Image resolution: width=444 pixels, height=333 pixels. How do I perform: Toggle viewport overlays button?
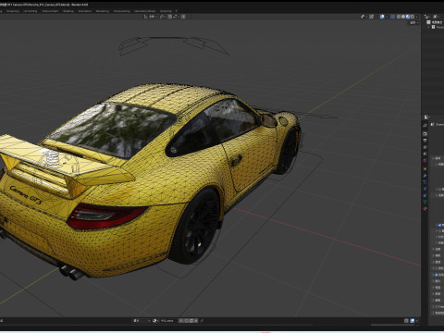(x=382, y=17)
